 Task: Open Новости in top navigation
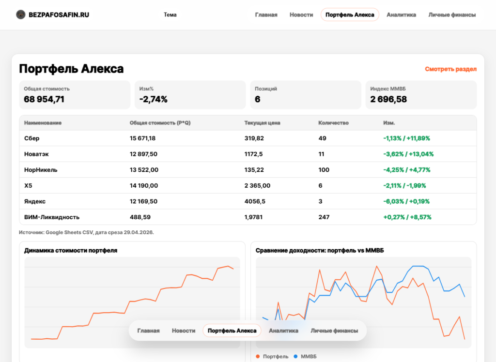(301, 15)
